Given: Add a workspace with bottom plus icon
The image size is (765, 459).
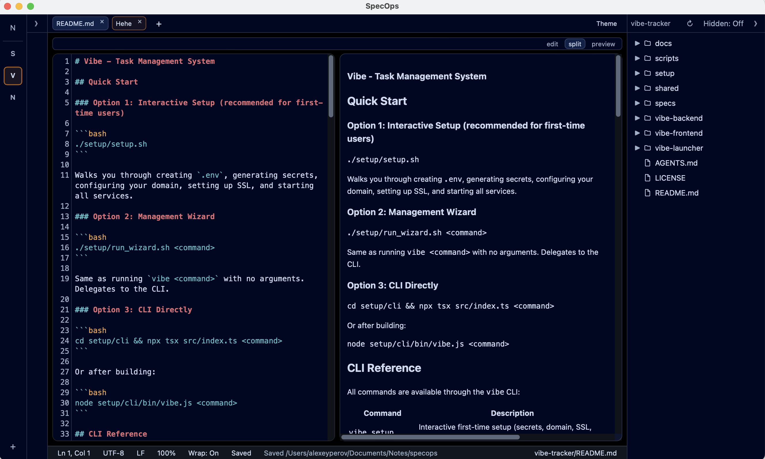Looking at the screenshot, I should pos(13,447).
